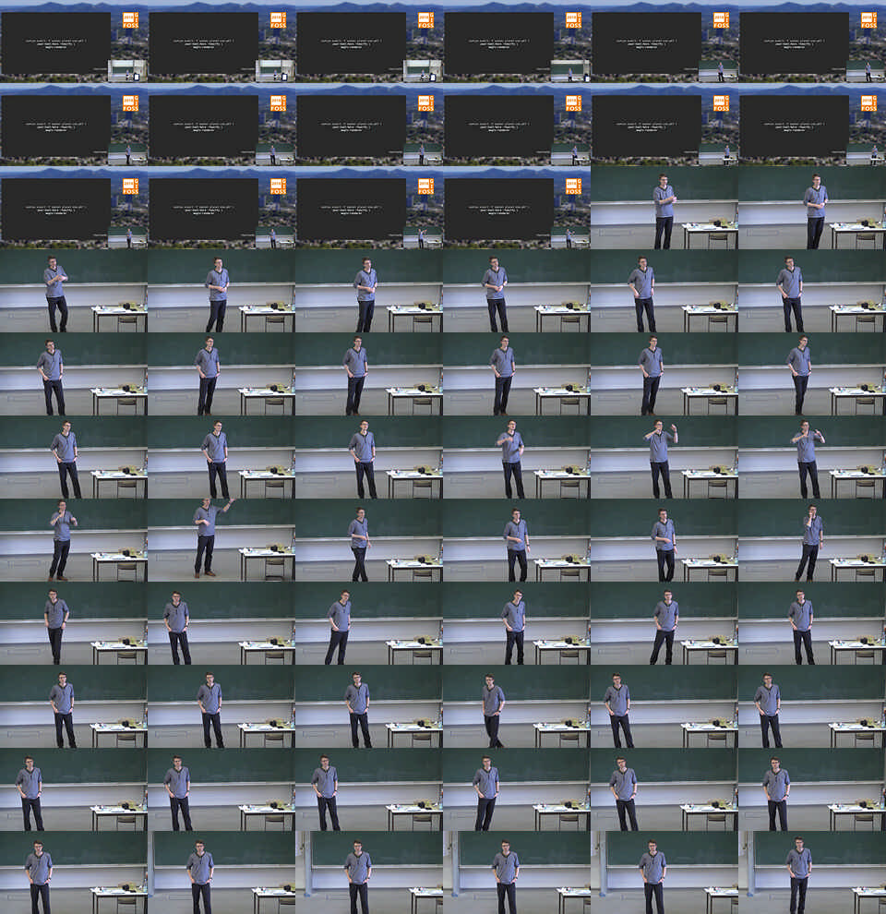The height and width of the screenshot is (914, 886).
Task: Open the first thumbnail of the second row
Action: pyautogui.click(x=74, y=125)
